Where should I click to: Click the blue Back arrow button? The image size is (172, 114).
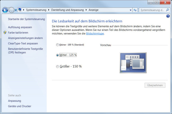pyautogui.click(x=5, y=10)
